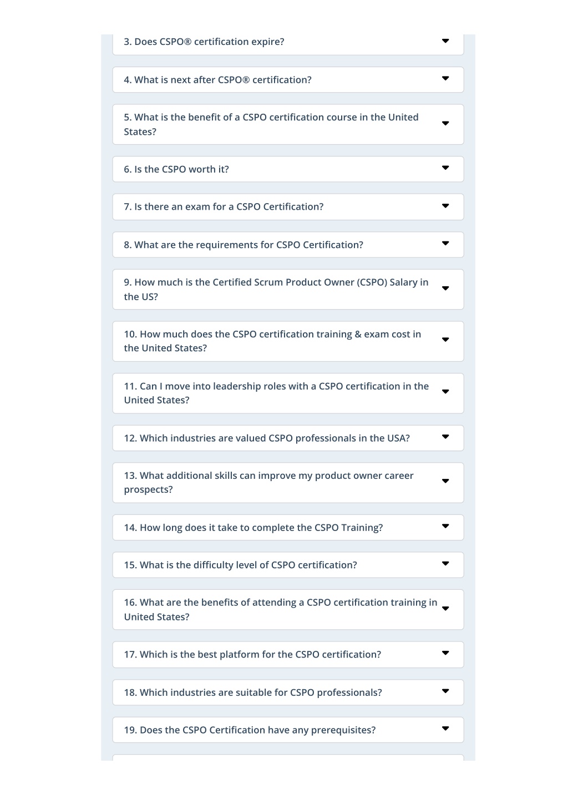568x804 pixels.
Task: Open the dropdown arrow beside question 4
Action: [445, 79]
